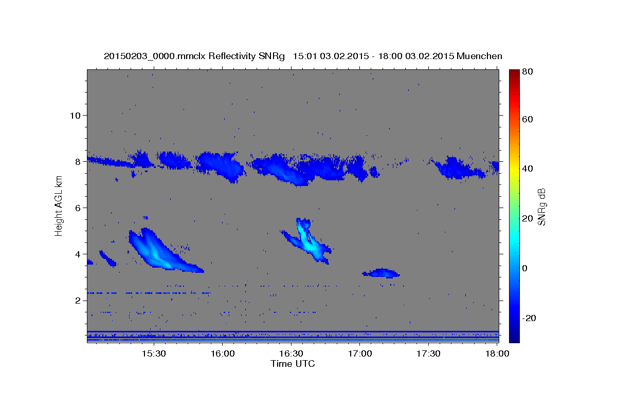Click the small cloud echo near 17:10 at 3 km

[381, 273]
